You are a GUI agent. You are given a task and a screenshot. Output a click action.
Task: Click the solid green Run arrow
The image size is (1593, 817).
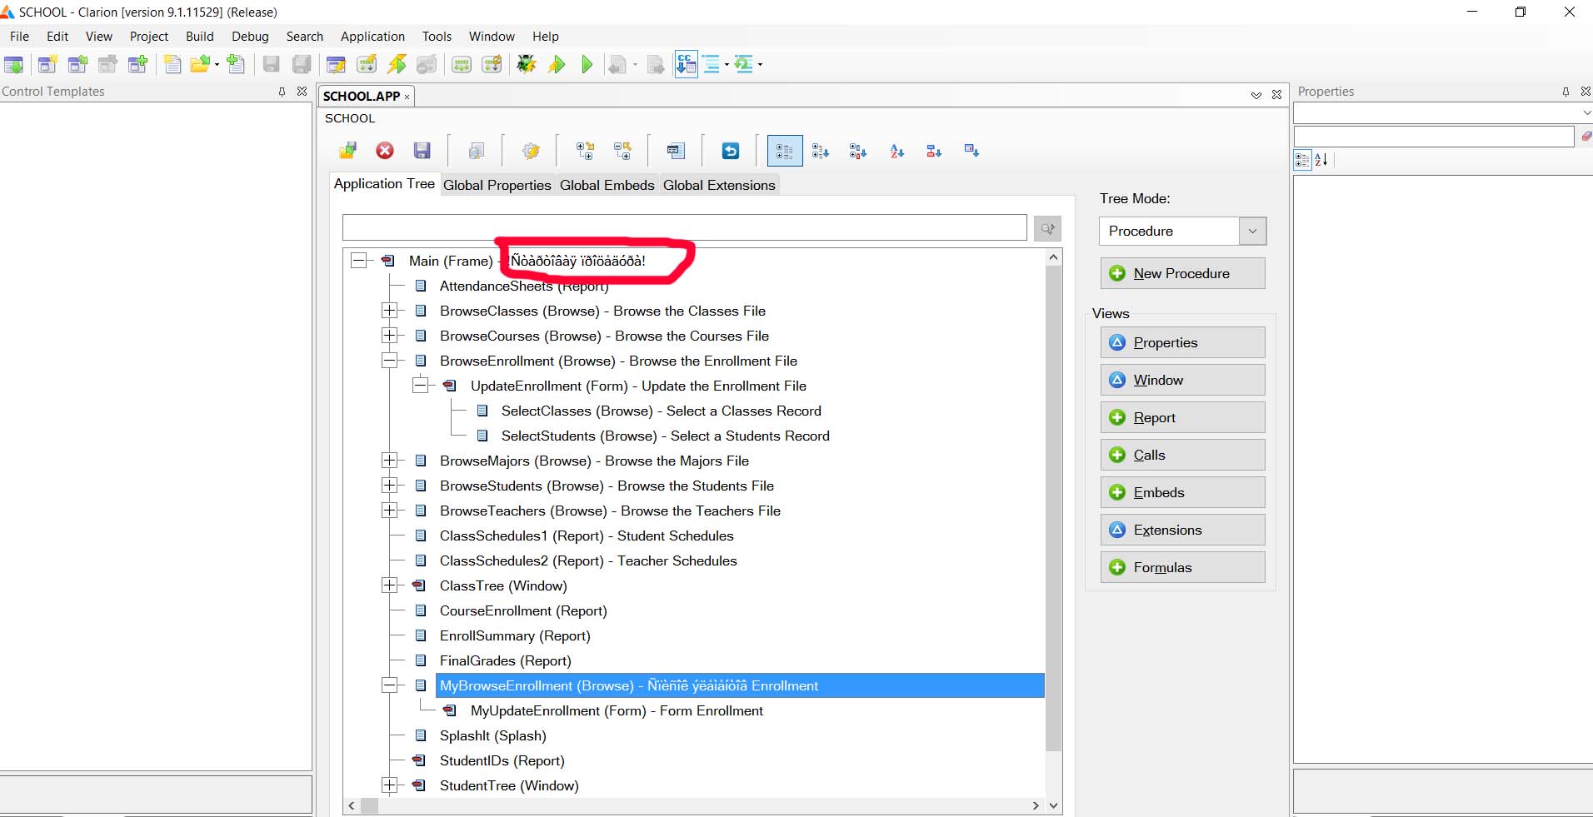(x=587, y=64)
